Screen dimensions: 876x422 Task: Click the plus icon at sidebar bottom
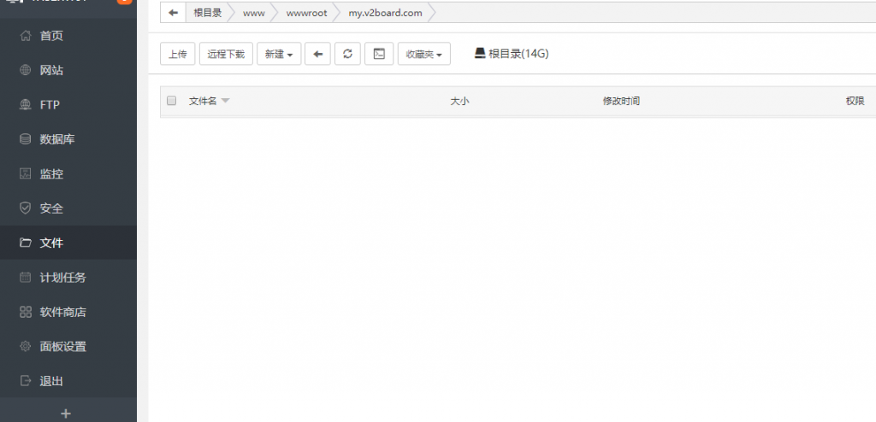pos(67,413)
